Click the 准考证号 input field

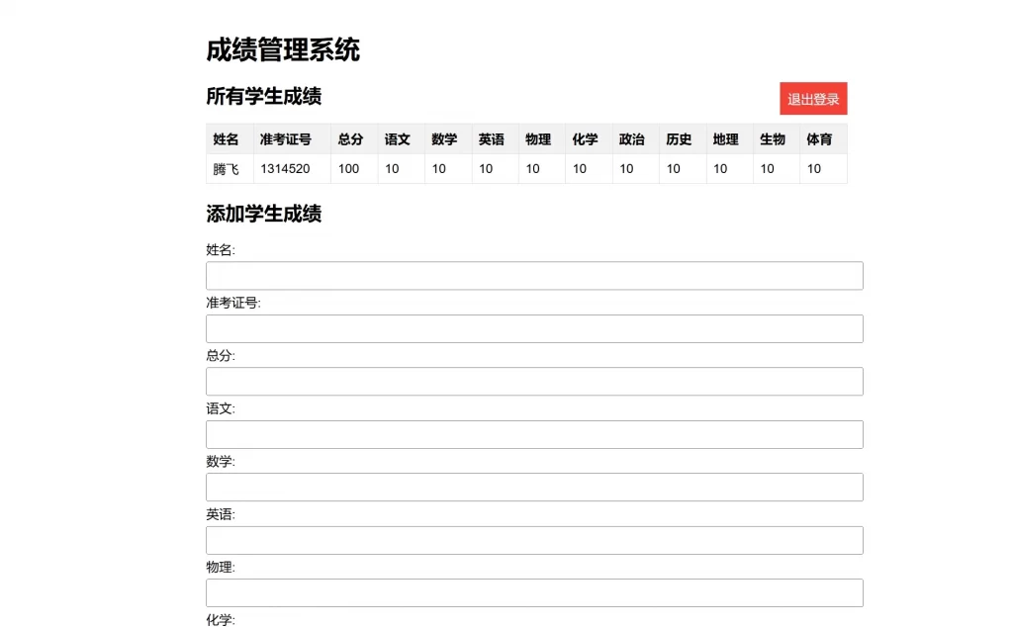(x=533, y=328)
